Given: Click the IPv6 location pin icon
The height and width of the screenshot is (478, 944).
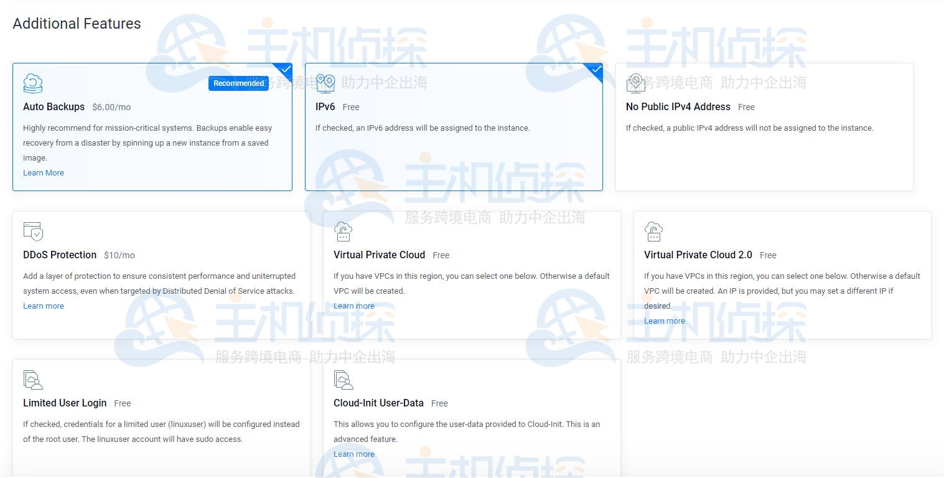Looking at the screenshot, I should 324,83.
